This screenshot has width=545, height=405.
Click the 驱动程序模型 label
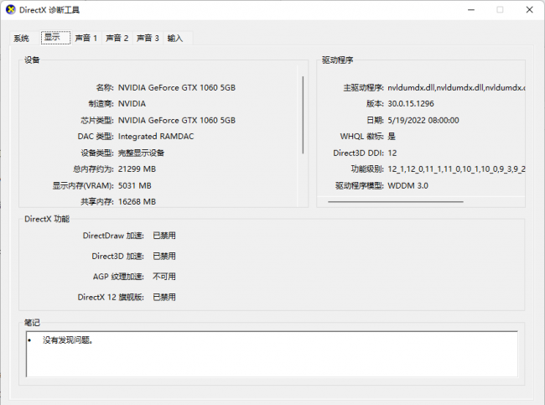coord(360,185)
